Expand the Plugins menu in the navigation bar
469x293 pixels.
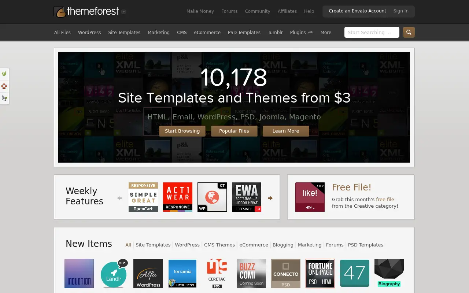tap(302, 32)
